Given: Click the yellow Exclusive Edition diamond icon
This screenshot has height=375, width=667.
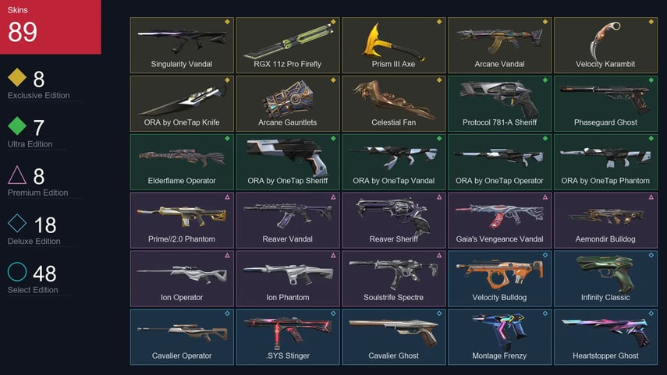Looking at the screenshot, I should pyautogui.click(x=17, y=77).
